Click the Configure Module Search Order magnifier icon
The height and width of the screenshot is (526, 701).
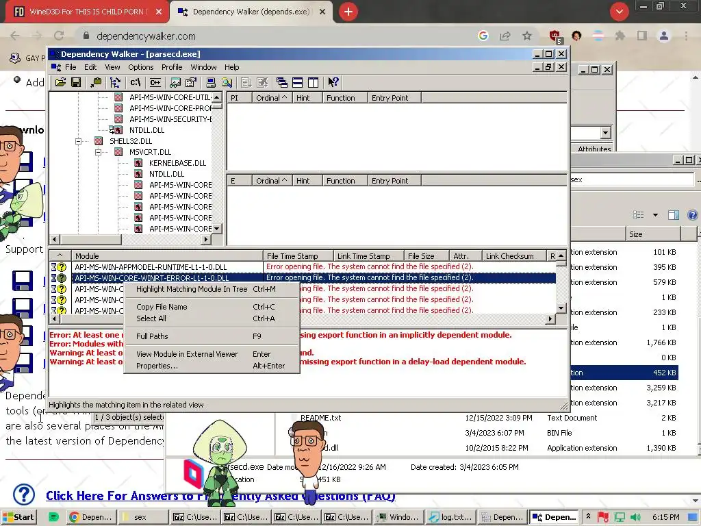227,82
